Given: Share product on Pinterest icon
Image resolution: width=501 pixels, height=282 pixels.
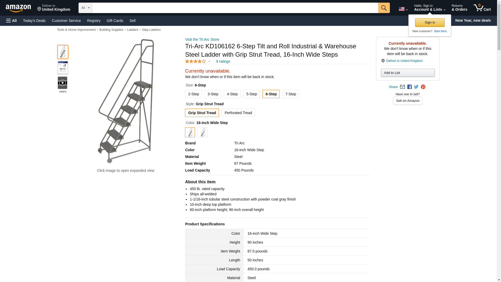Looking at the screenshot, I should pyautogui.click(x=423, y=87).
